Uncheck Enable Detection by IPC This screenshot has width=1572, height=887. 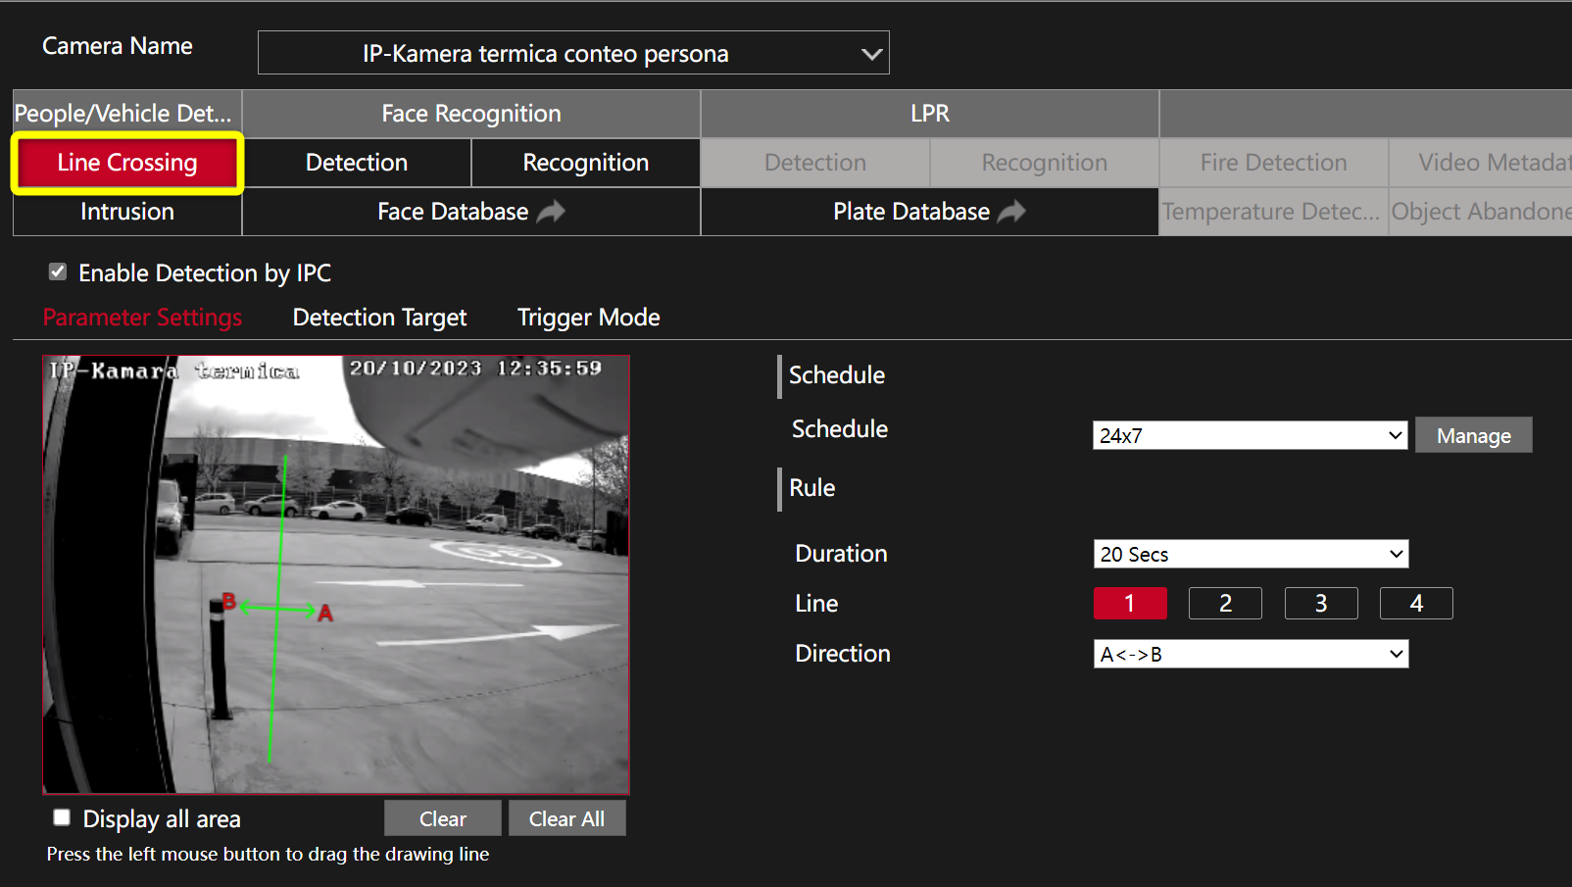coord(58,272)
